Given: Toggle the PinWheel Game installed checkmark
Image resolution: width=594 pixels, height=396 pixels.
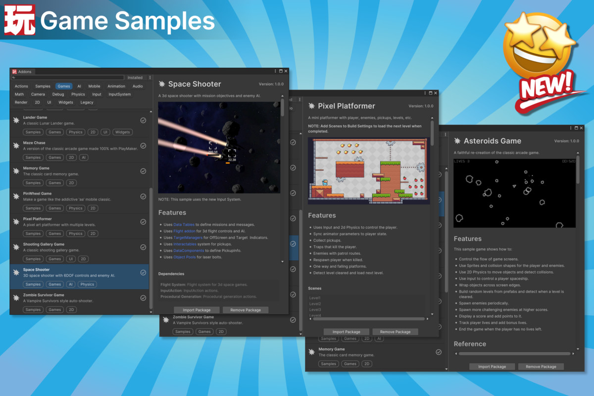Looking at the screenshot, I should (x=143, y=196).
